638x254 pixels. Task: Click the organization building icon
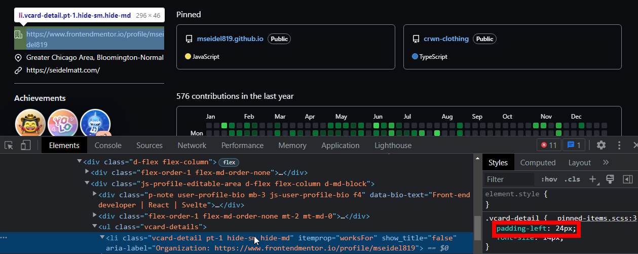pyautogui.click(x=18, y=34)
